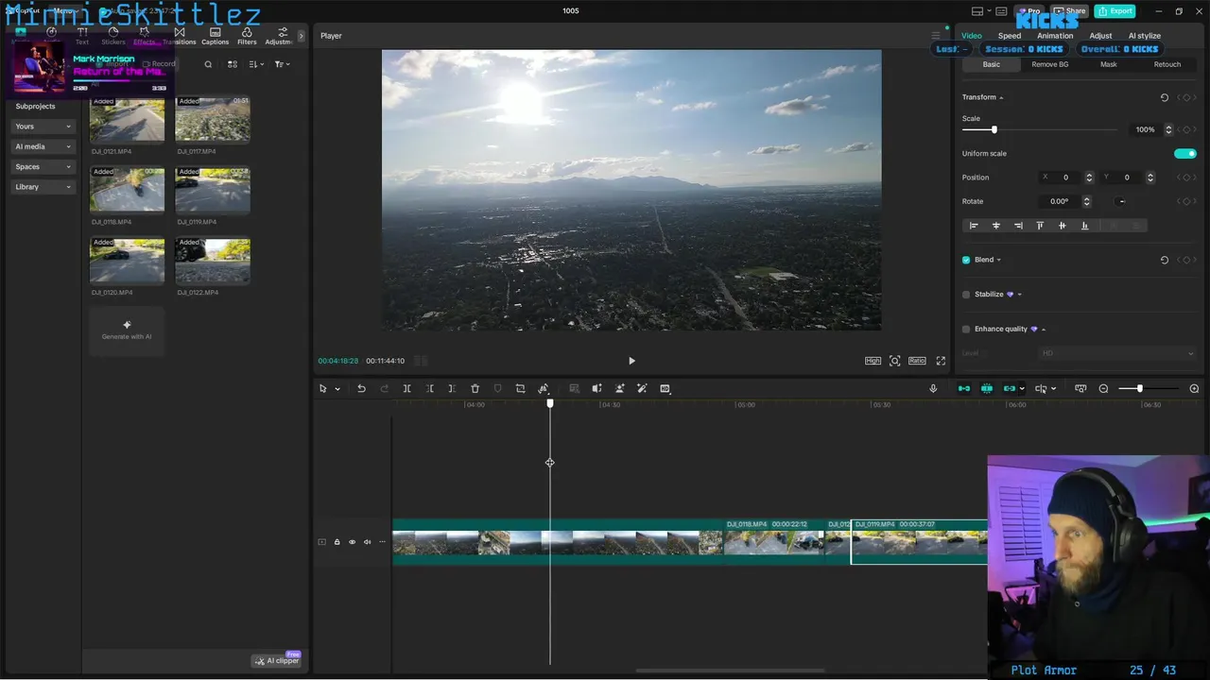Click the crop tool in timeline toolbar
The width and height of the screenshot is (1210, 680).
(x=520, y=388)
